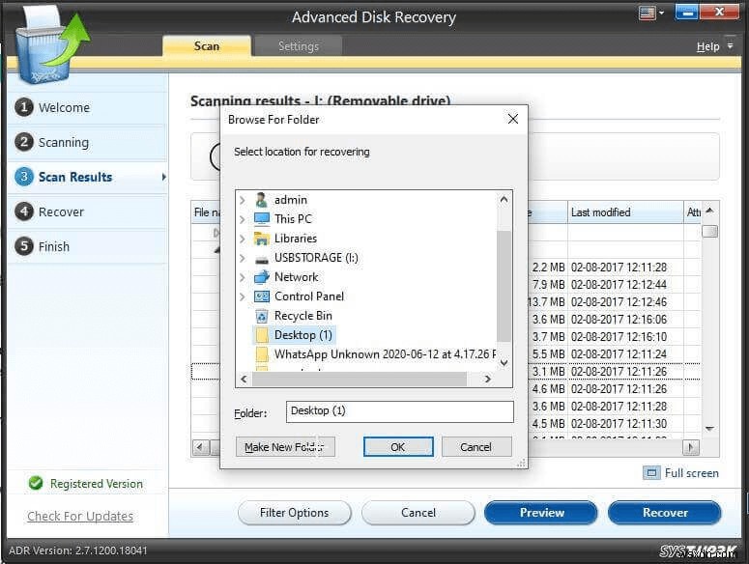Click the Last modified column header

pos(625,212)
